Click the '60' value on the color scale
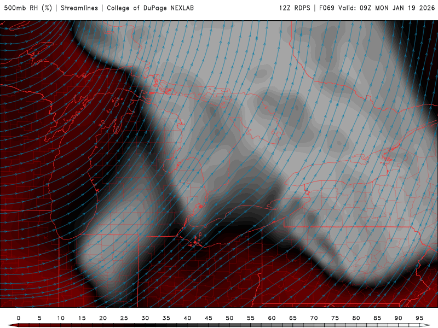 point(272,318)
